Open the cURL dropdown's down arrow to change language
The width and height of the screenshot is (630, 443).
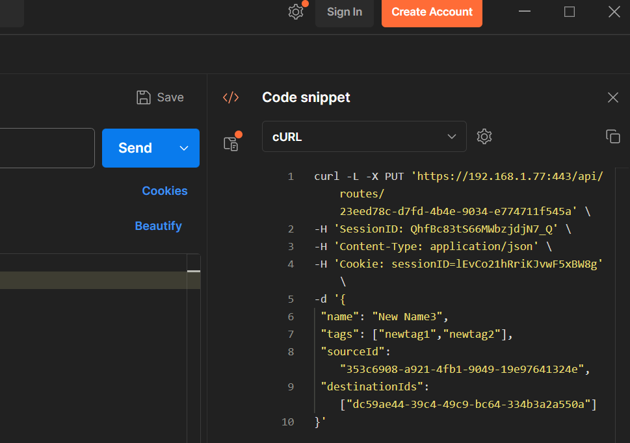pyautogui.click(x=452, y=136)
